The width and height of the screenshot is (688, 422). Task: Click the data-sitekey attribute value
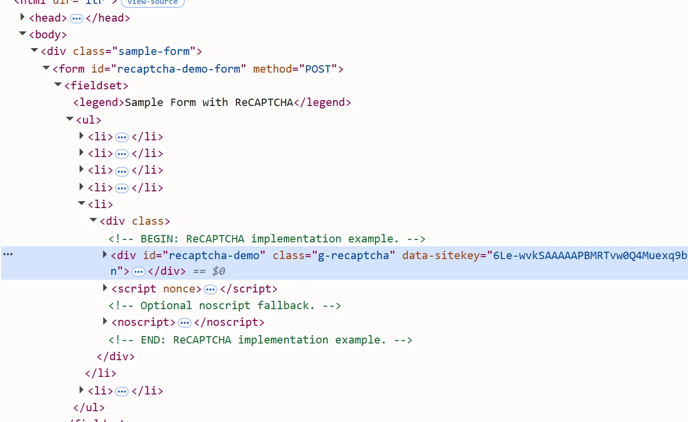click(590, 256)
